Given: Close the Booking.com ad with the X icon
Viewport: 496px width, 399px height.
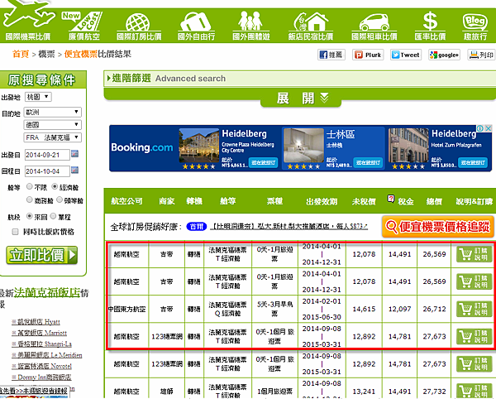Looking at the screenshot, I should click(488, 128).
